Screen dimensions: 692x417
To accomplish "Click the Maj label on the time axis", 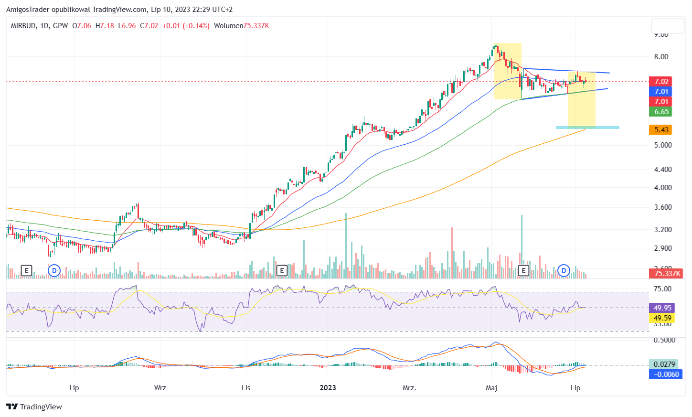I will coord(491,388).
